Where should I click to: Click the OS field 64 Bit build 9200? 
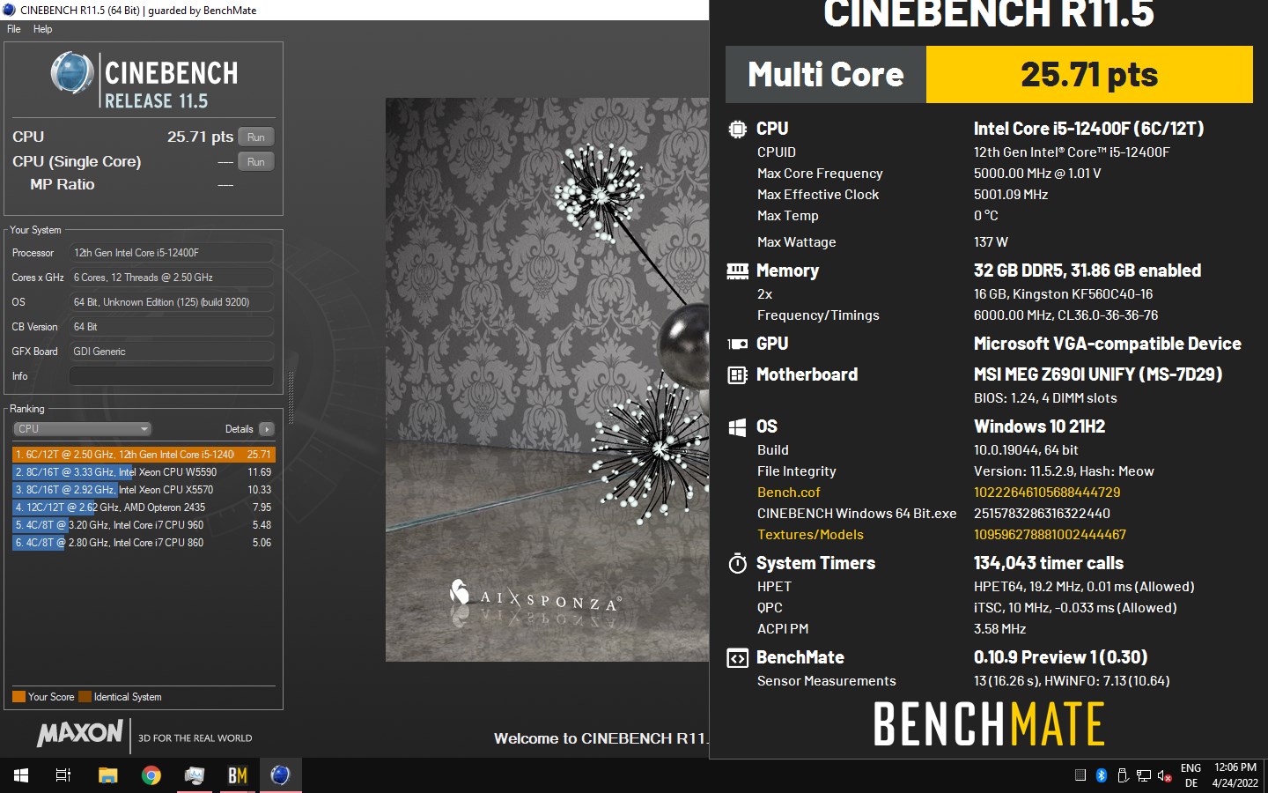tap(171, 302)
